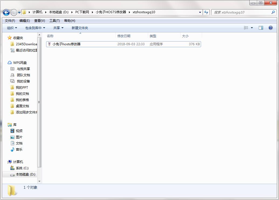Click the WPS网盘 cloud icon
Viewport: 279px width, 200px height.
(10, 63)
